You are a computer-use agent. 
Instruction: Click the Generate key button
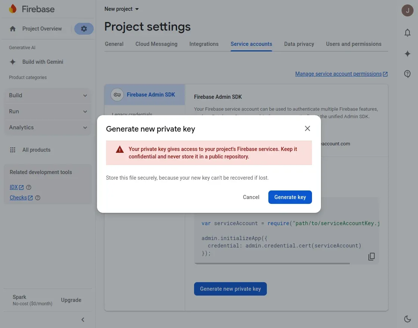click(290, 197)
